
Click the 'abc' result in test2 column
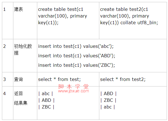tap(108, 107)
